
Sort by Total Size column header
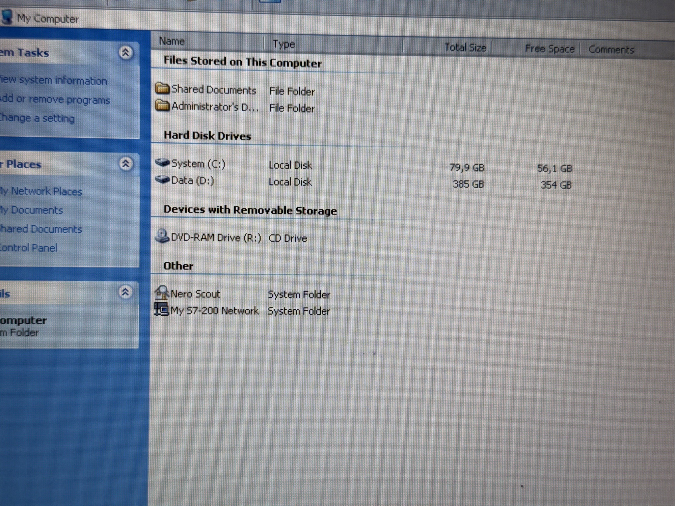(465, 48)
